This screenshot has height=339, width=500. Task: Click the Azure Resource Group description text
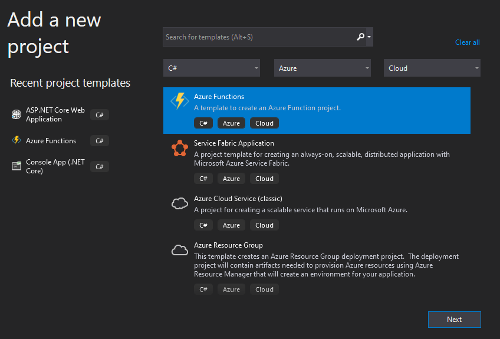[x=326, y=265]
